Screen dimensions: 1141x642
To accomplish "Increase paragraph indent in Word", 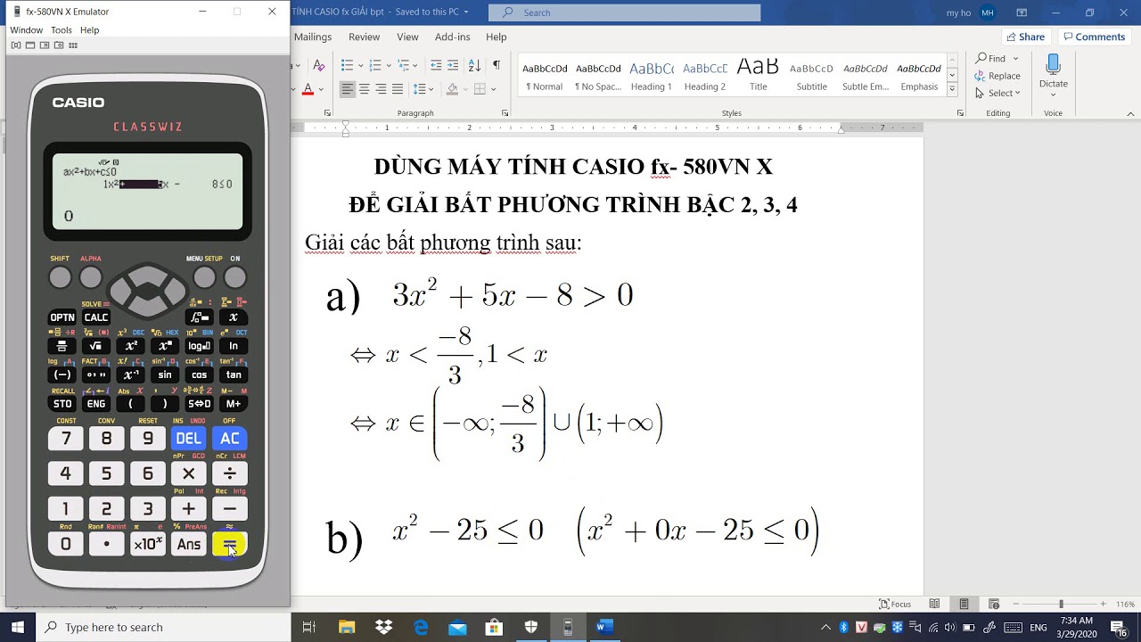I will [x=453, y=65].
